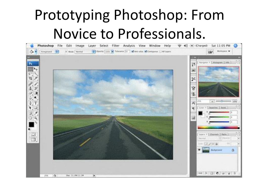
Task: Collapse the toolbox with double-arrow
Action: click(x=29, y=57)
